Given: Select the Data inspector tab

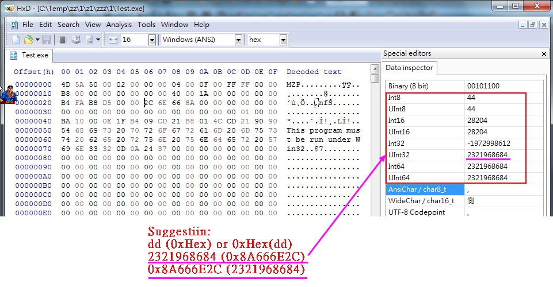Looking at the screenshot, I should [409, 68].
